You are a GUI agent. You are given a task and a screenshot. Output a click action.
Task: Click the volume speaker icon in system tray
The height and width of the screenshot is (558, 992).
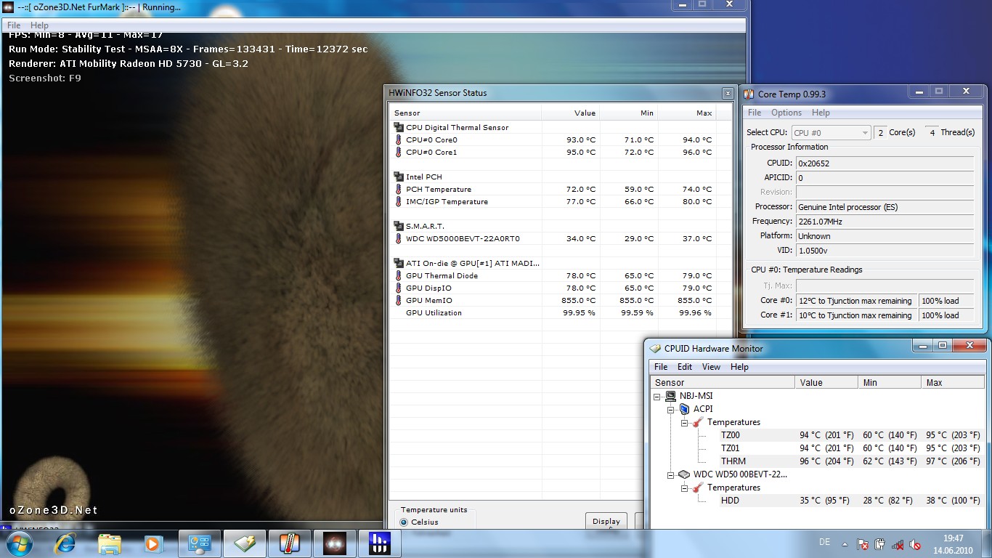(915, 544)
